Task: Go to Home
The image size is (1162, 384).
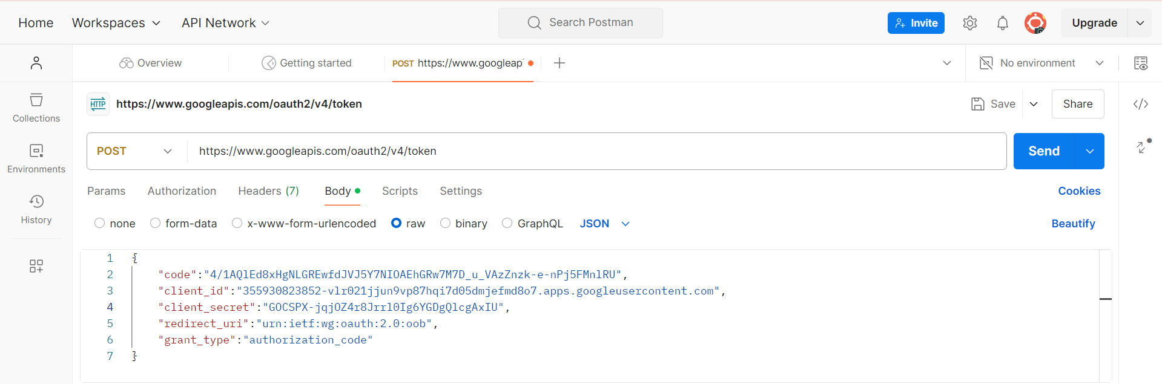Action: 36,23
